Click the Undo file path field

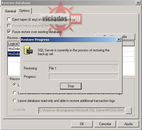[82, 110]
